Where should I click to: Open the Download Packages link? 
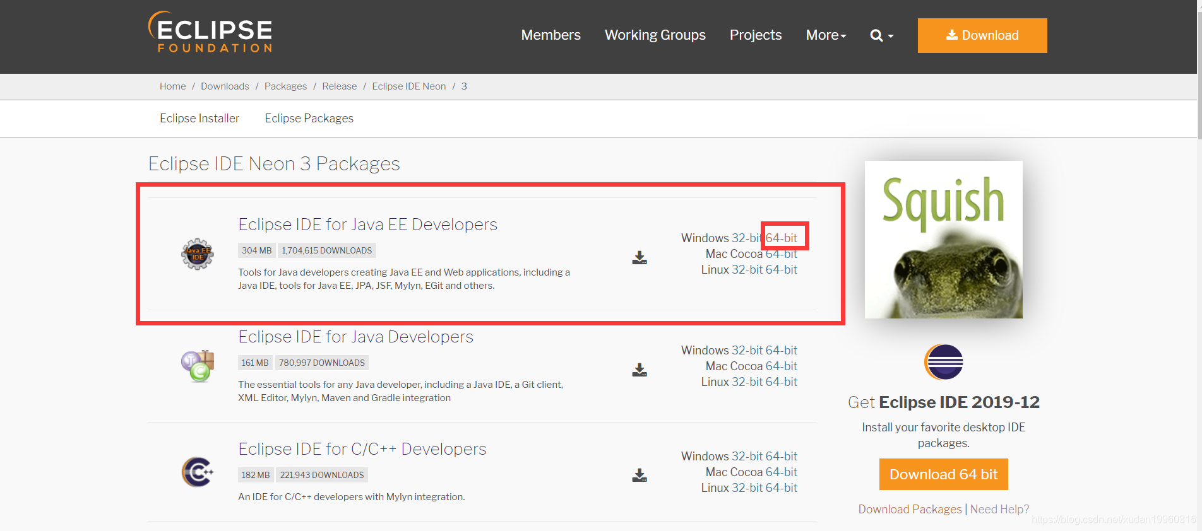click(910, 509)
